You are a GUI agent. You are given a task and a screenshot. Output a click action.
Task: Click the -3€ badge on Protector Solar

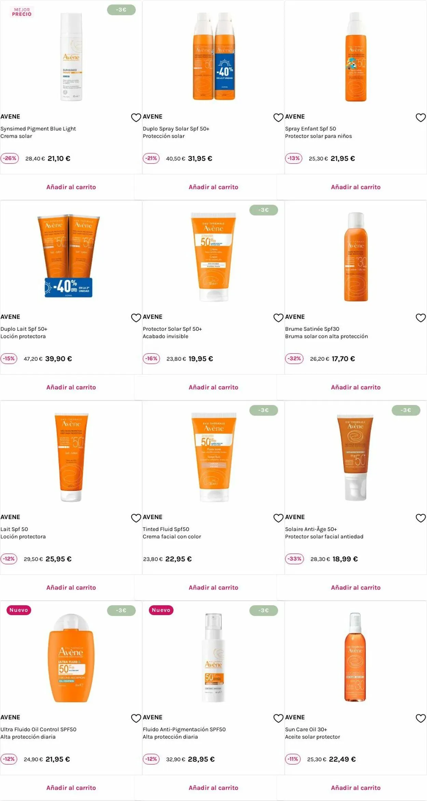click(263, 210)
